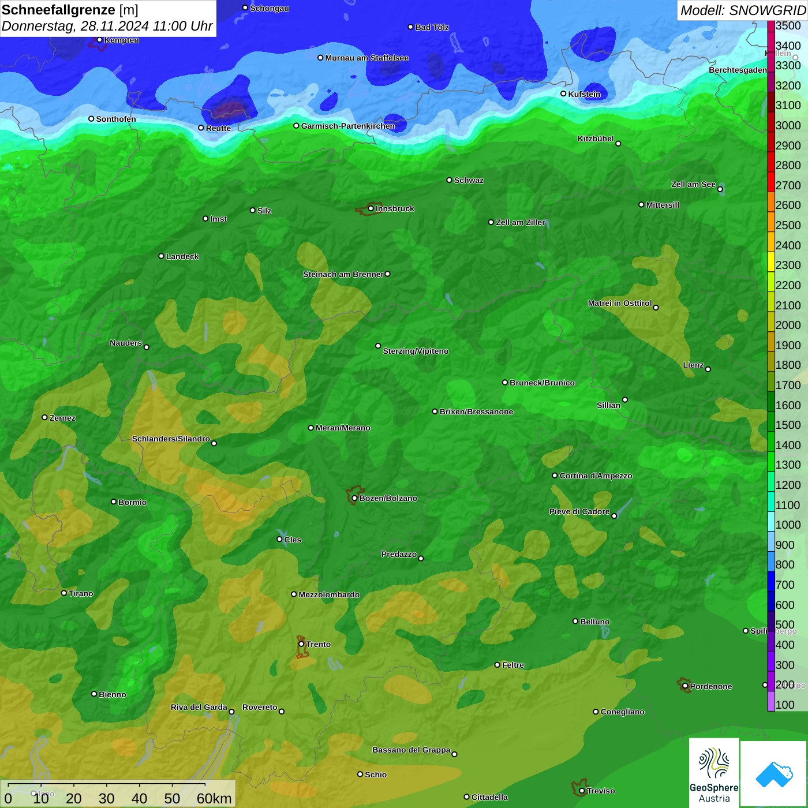
Task: Click the Sterzing/Vipiteno label
Action: [x=416, y=351]
